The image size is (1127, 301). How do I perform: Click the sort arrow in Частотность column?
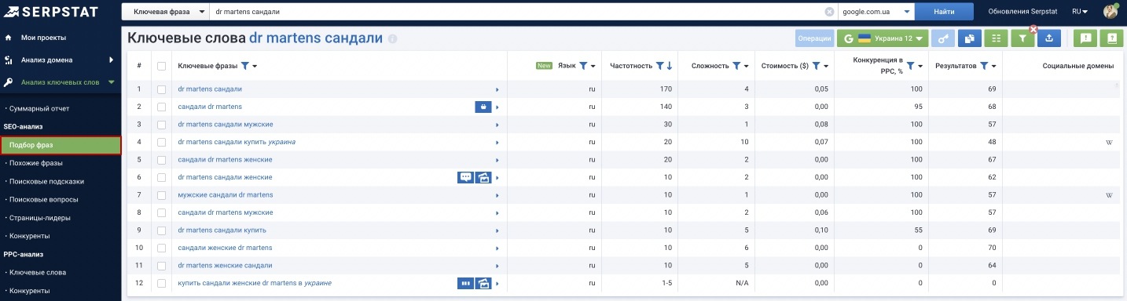pyautogui.click(x=670, y=66)
